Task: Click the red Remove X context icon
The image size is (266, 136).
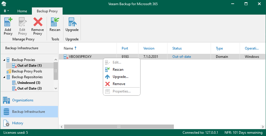Action: click(x=108, y=84)
